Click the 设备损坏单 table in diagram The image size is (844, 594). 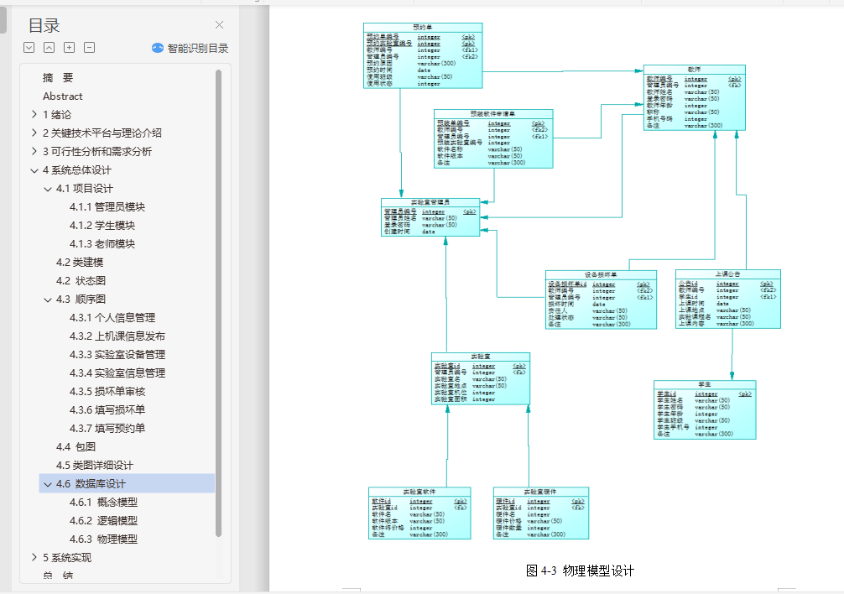pos(601,300)
